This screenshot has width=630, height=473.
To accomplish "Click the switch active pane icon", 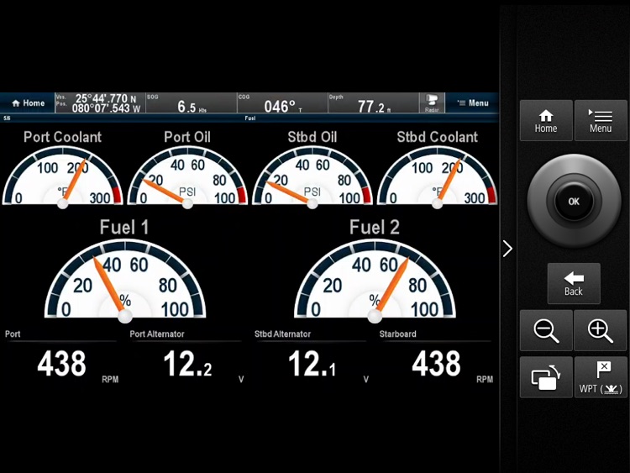I will [x=546, y=377].
